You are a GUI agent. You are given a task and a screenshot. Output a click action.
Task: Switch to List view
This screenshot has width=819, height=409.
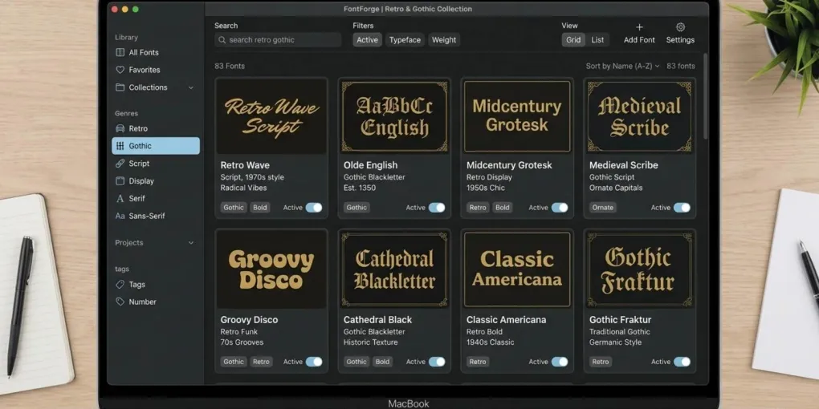click(597, 39)
